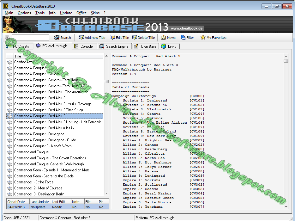Click the walkthrough text scroll up arrow
295x221 pixels.
point(286,56)
